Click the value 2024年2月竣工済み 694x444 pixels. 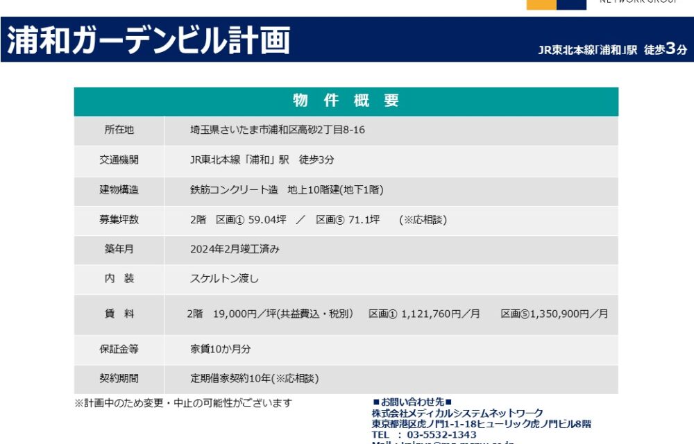(x=235, y=249)
